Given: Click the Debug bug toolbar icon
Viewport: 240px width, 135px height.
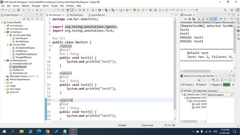Looking at the screenshot, I should tap(93, 10).
